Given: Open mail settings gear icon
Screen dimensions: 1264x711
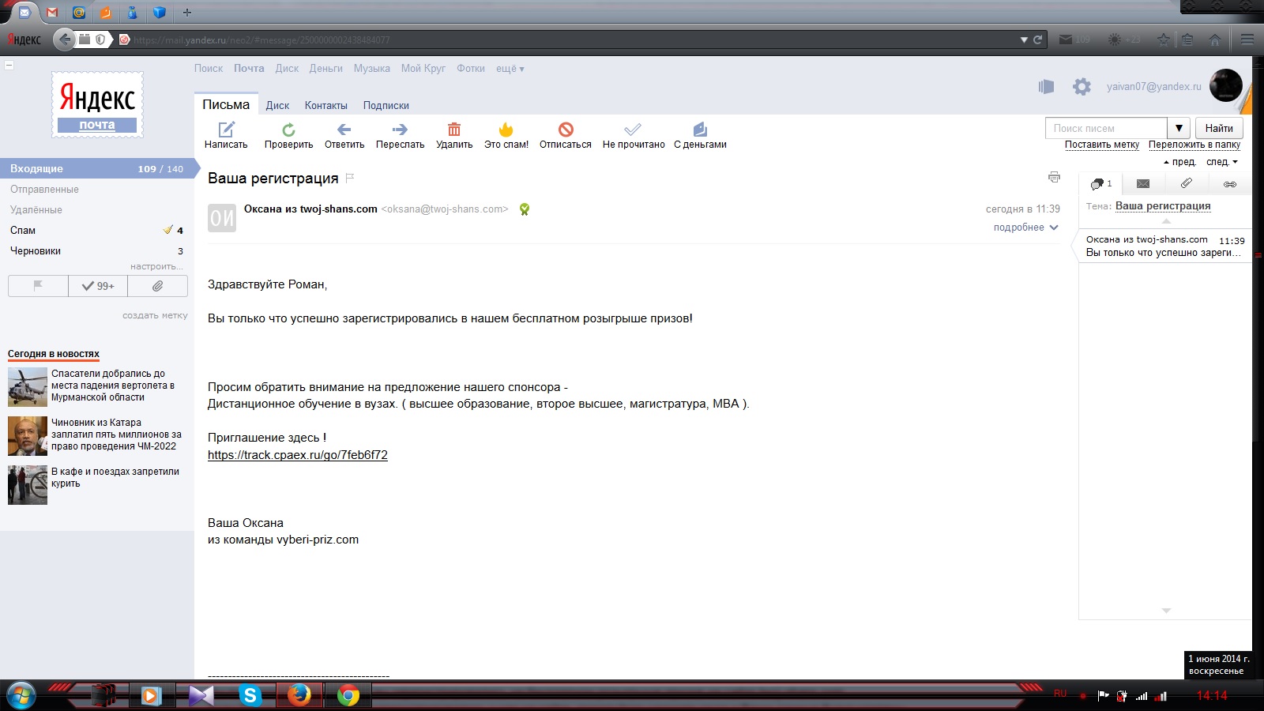Looking at the screenshot, I should pyautogui.click(x=1082, y=87).
